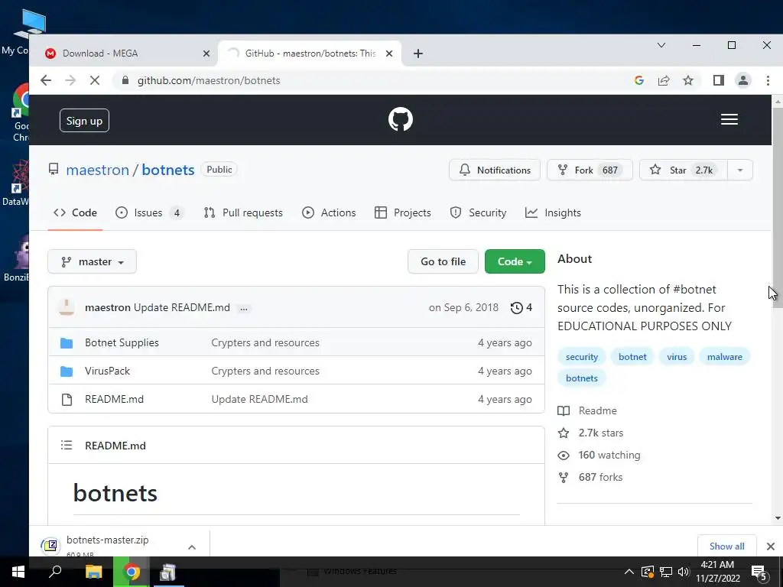Open README outline list icon

tap(67, 445)
